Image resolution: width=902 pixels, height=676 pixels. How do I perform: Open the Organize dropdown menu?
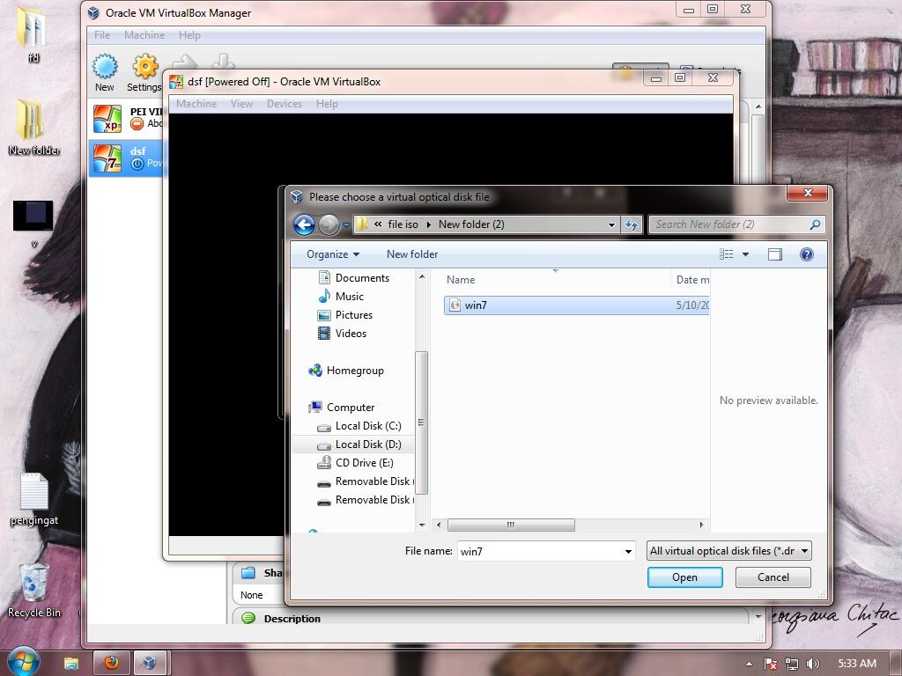point(332,254)
